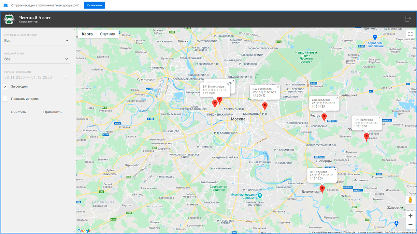Click the Одинцово label on map
Viewport: 417px width, 234px height.
coord(132,165)
